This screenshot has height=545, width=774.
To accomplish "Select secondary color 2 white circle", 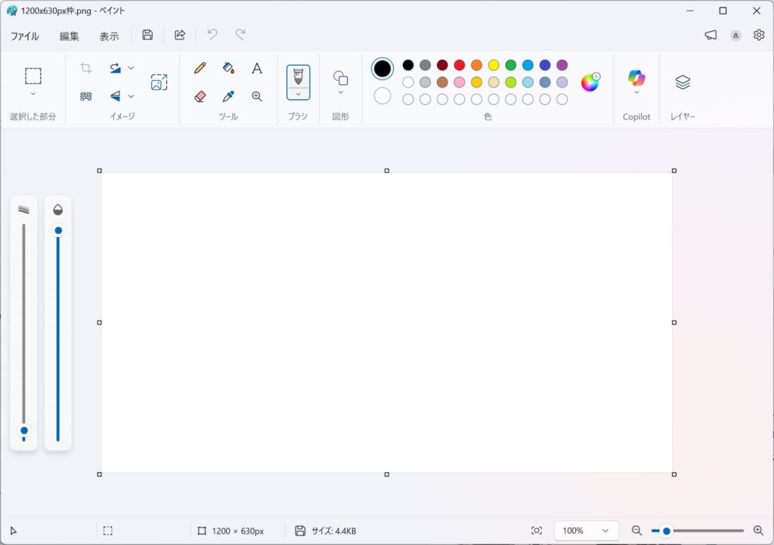I will coord(382,96).
